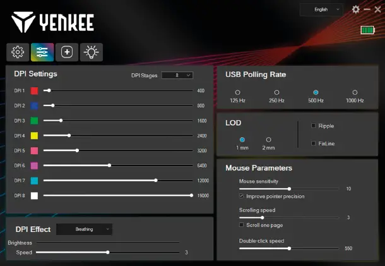Click the DPI 8 slider handle
Screen dimensions: 385x266
191,195
